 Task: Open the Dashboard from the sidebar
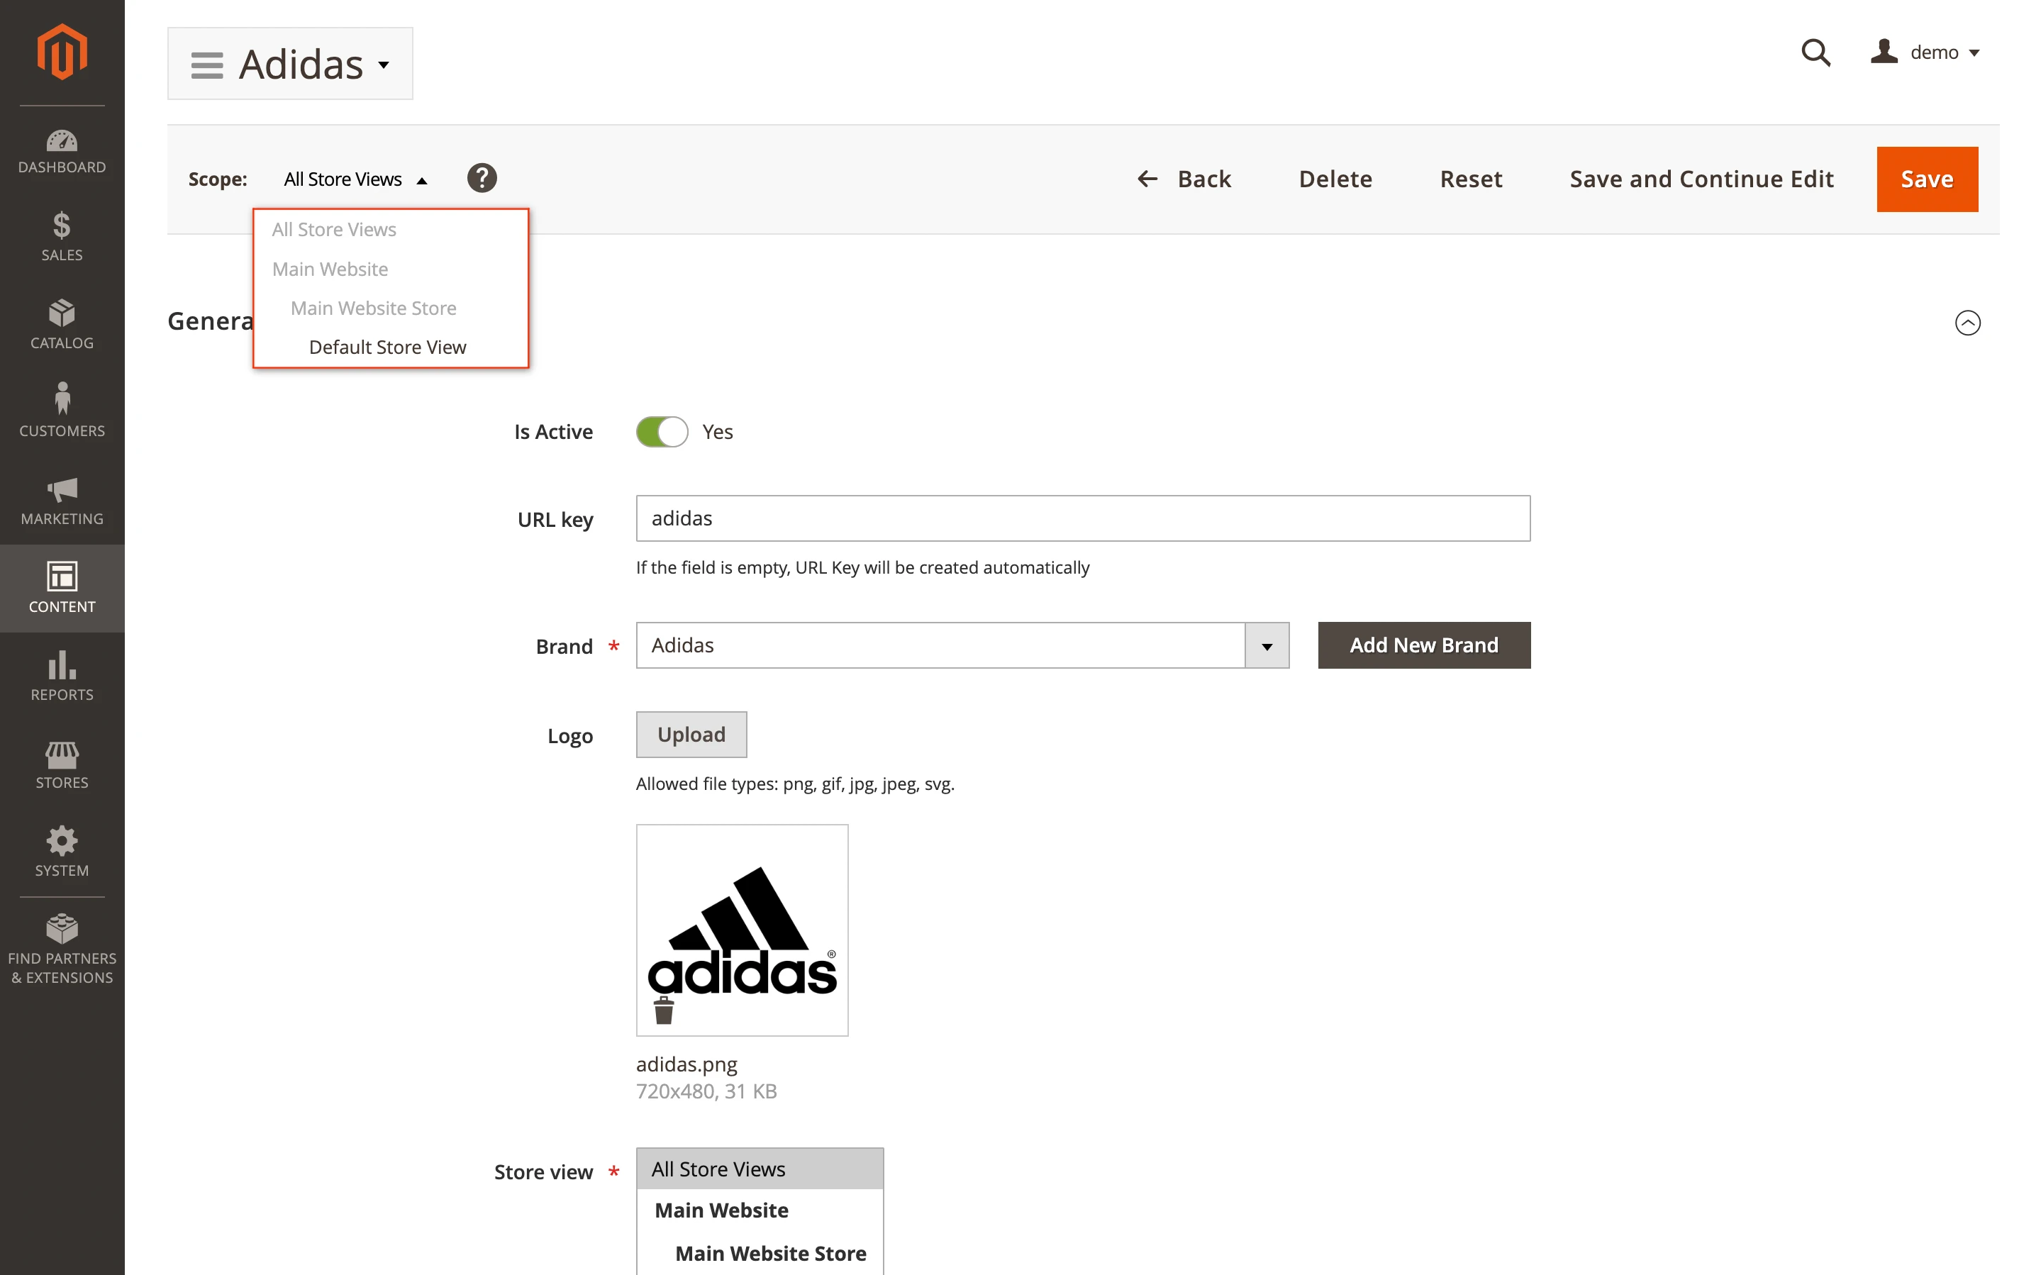point(62,152)
